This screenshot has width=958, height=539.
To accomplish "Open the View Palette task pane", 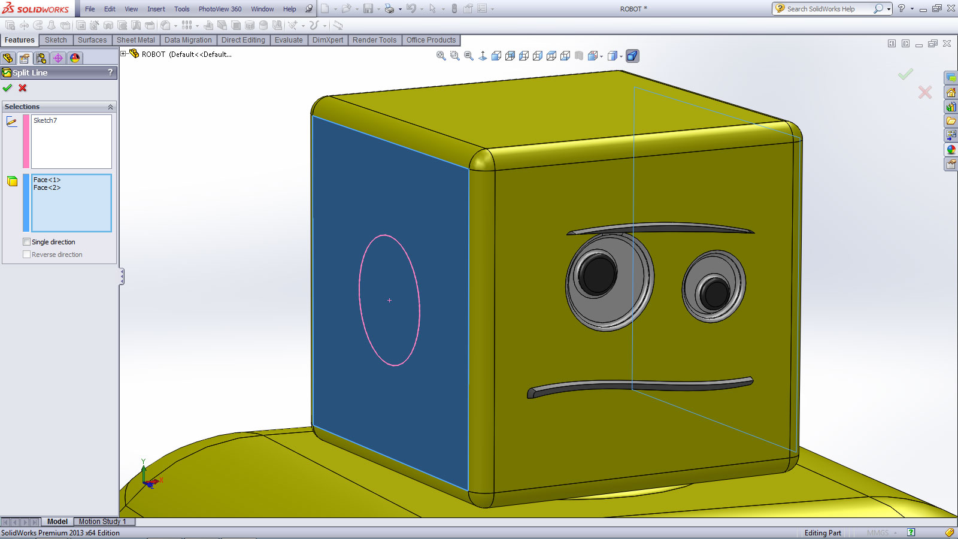I will tap(951, 135).
